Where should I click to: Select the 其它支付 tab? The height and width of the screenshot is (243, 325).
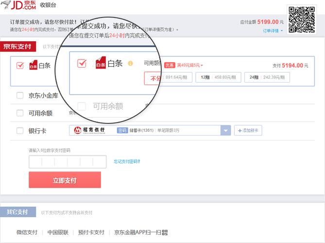18,212
